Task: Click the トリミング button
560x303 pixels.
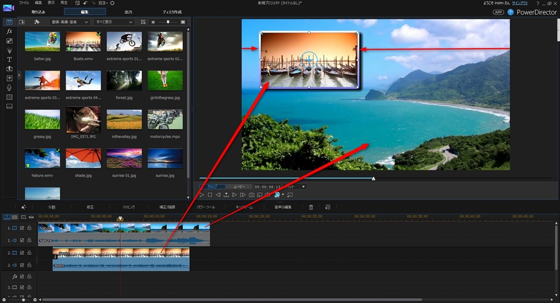Action: (x=129, y=207)
